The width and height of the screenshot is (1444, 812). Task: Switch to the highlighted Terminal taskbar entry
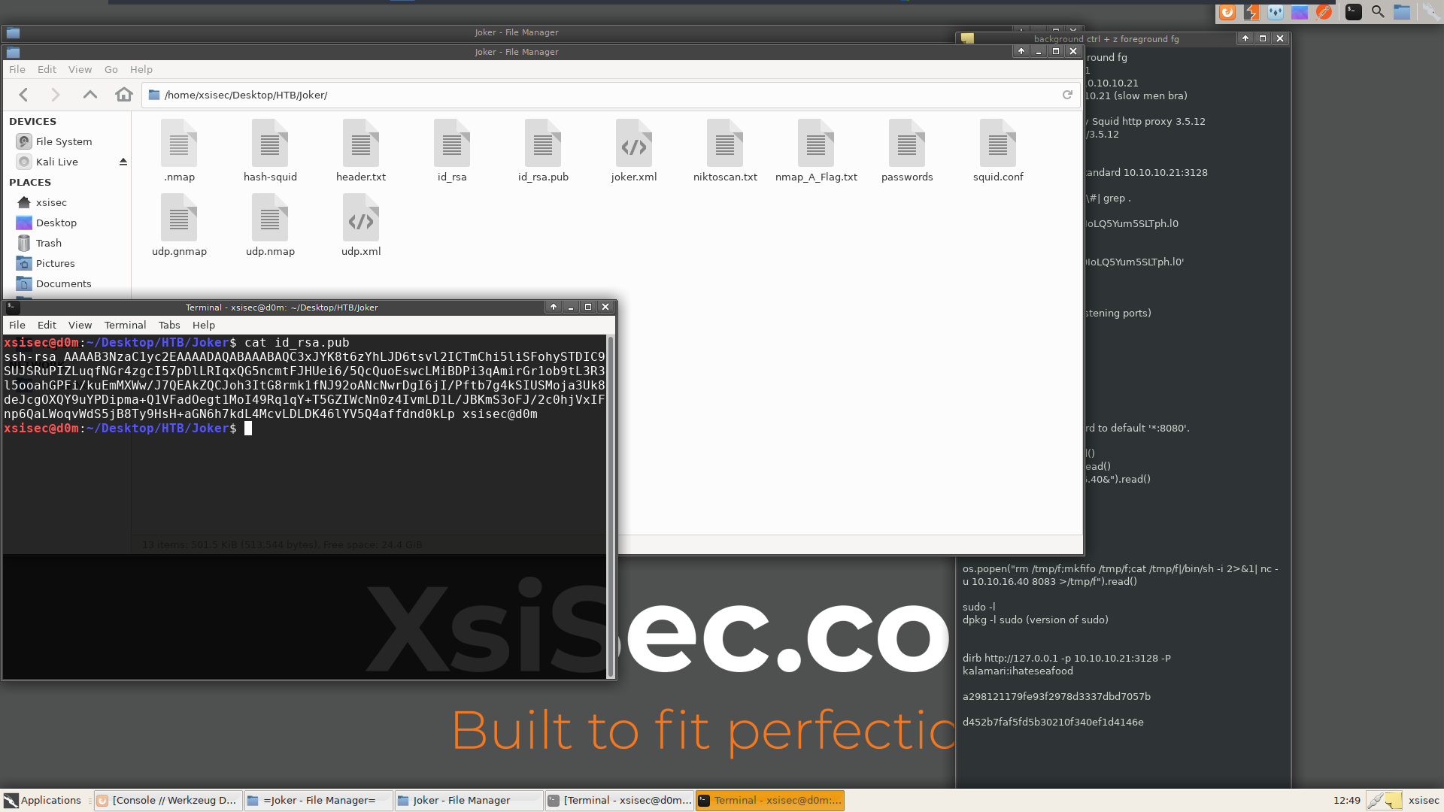(x=770, y=800)
